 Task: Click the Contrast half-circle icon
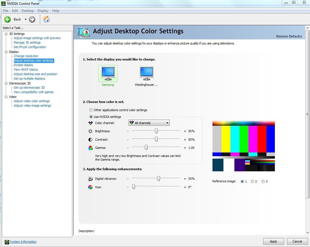pyautogui.click(x=90, y=140)
